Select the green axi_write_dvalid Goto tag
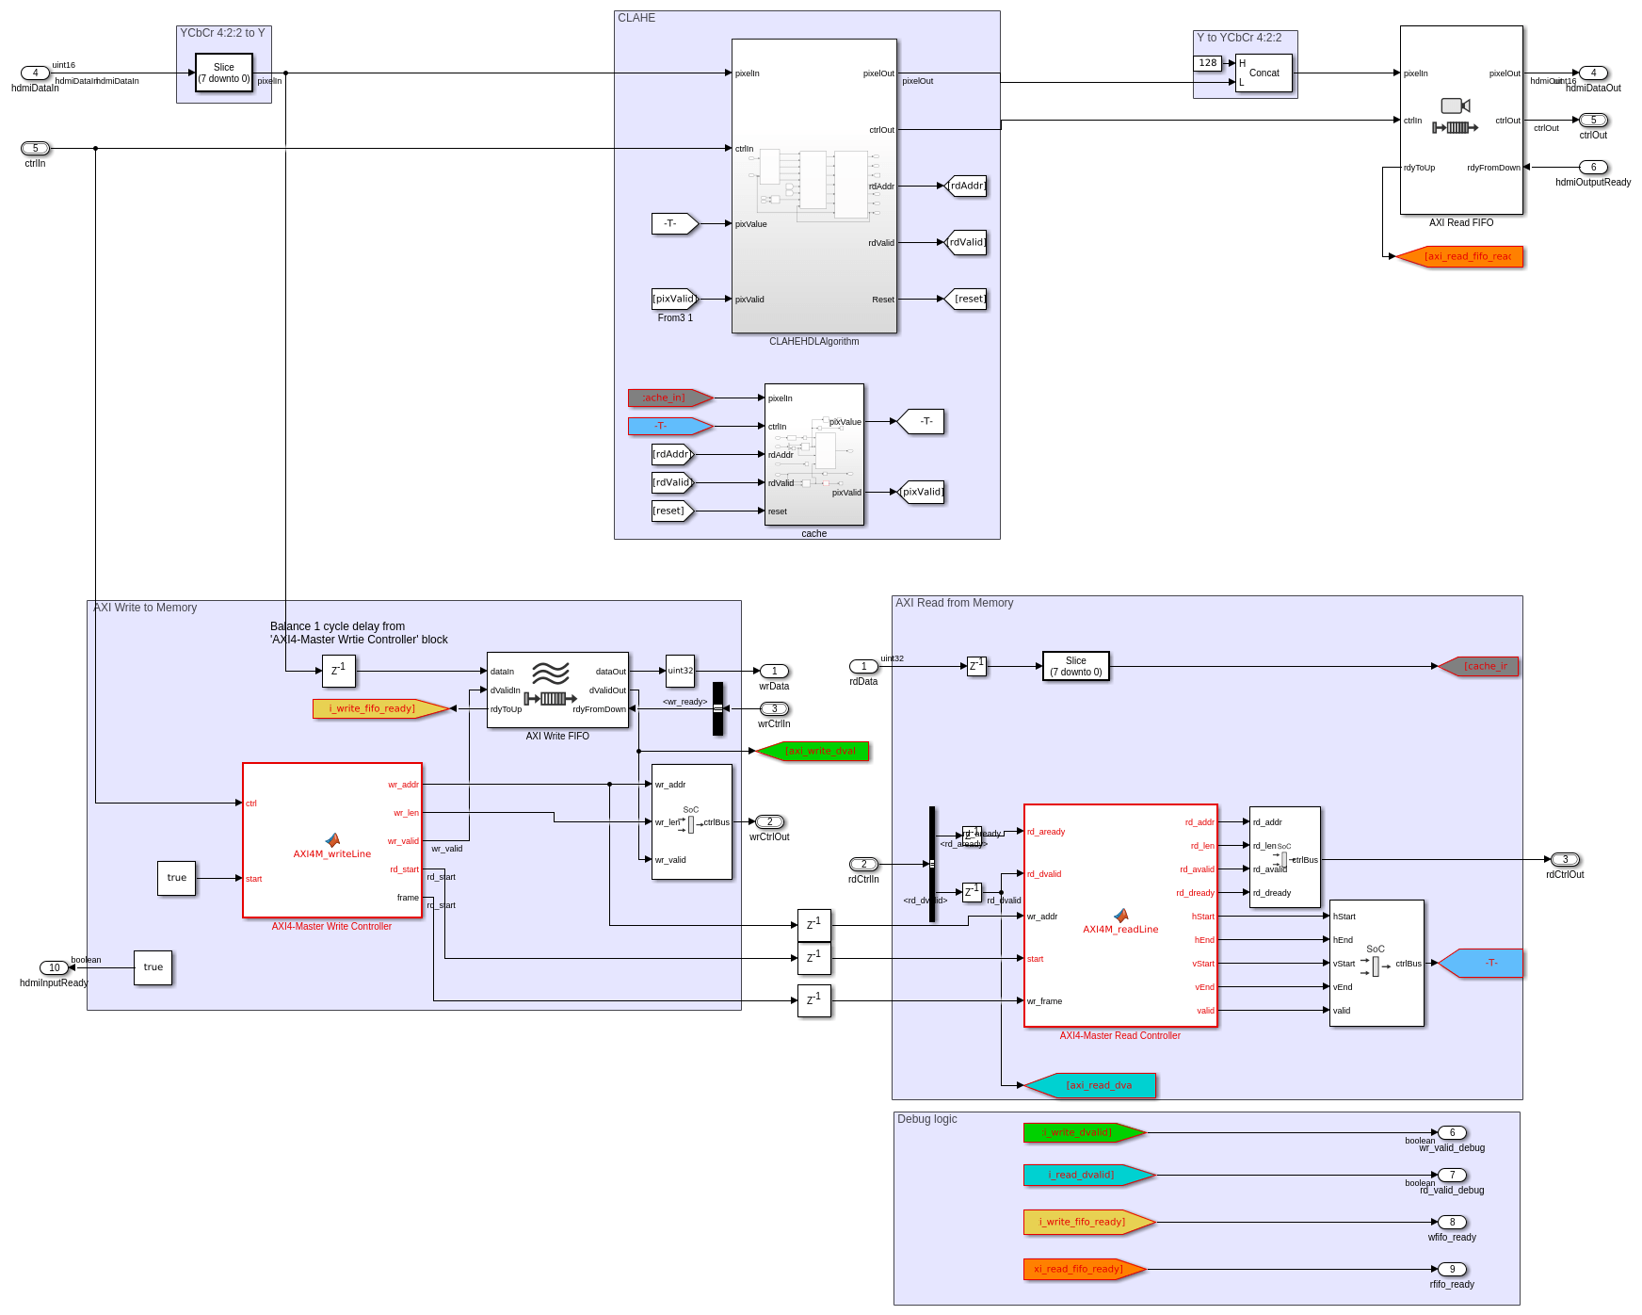The height and width of the screenshot is (1315, 1642). (x=813, y=751)
